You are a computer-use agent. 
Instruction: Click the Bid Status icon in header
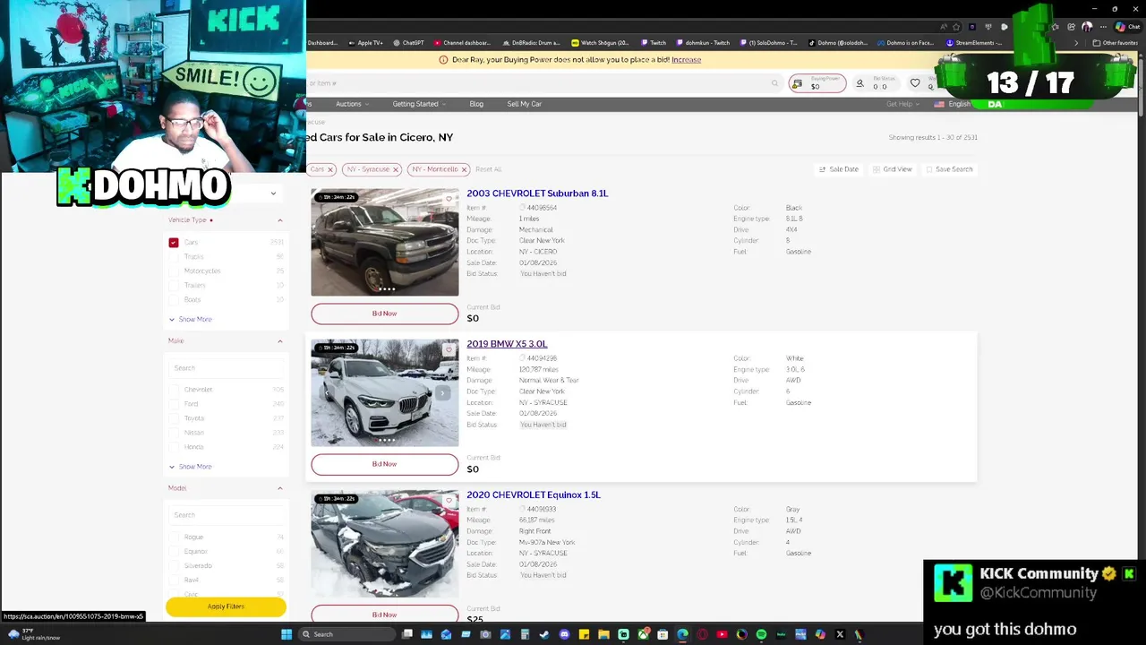859,83
